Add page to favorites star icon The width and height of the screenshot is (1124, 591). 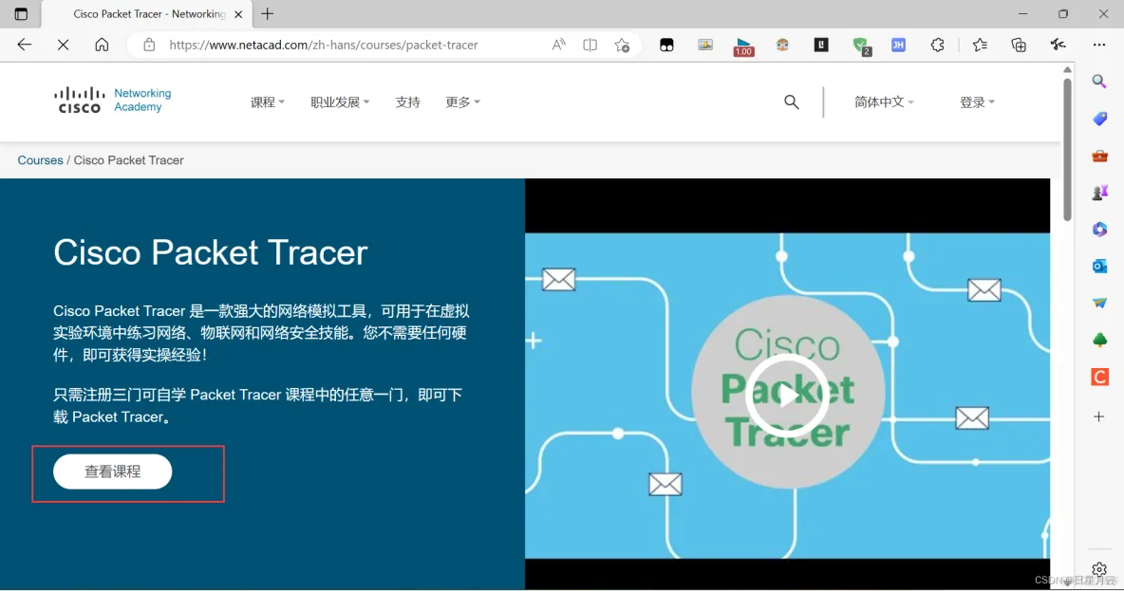pyautogui.click(x=622, y=45)
